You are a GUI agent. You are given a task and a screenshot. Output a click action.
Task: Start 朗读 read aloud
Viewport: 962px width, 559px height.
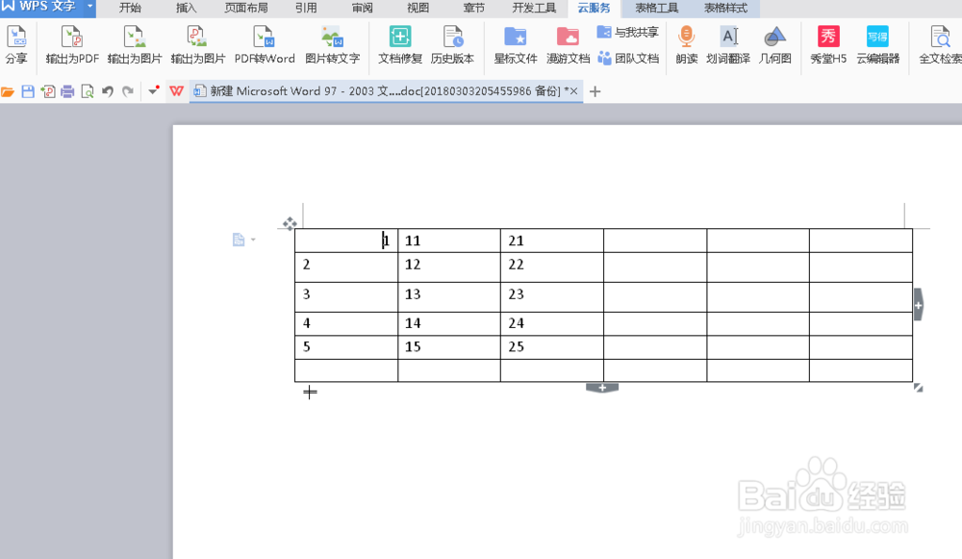coord(687,44)
